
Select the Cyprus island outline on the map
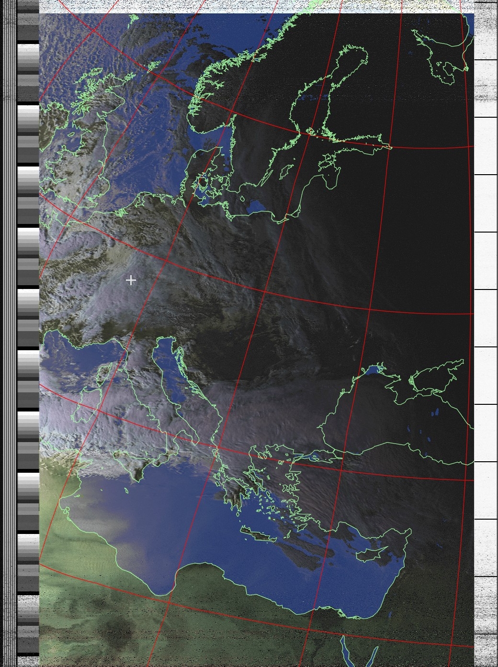pos(373,554)
